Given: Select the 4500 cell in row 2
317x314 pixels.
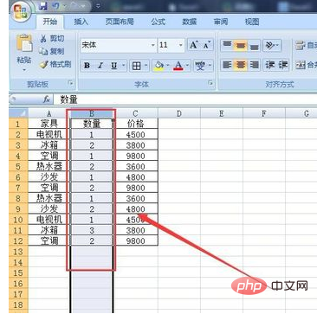Looking at the screenshot, I should (x=136, y=134).
